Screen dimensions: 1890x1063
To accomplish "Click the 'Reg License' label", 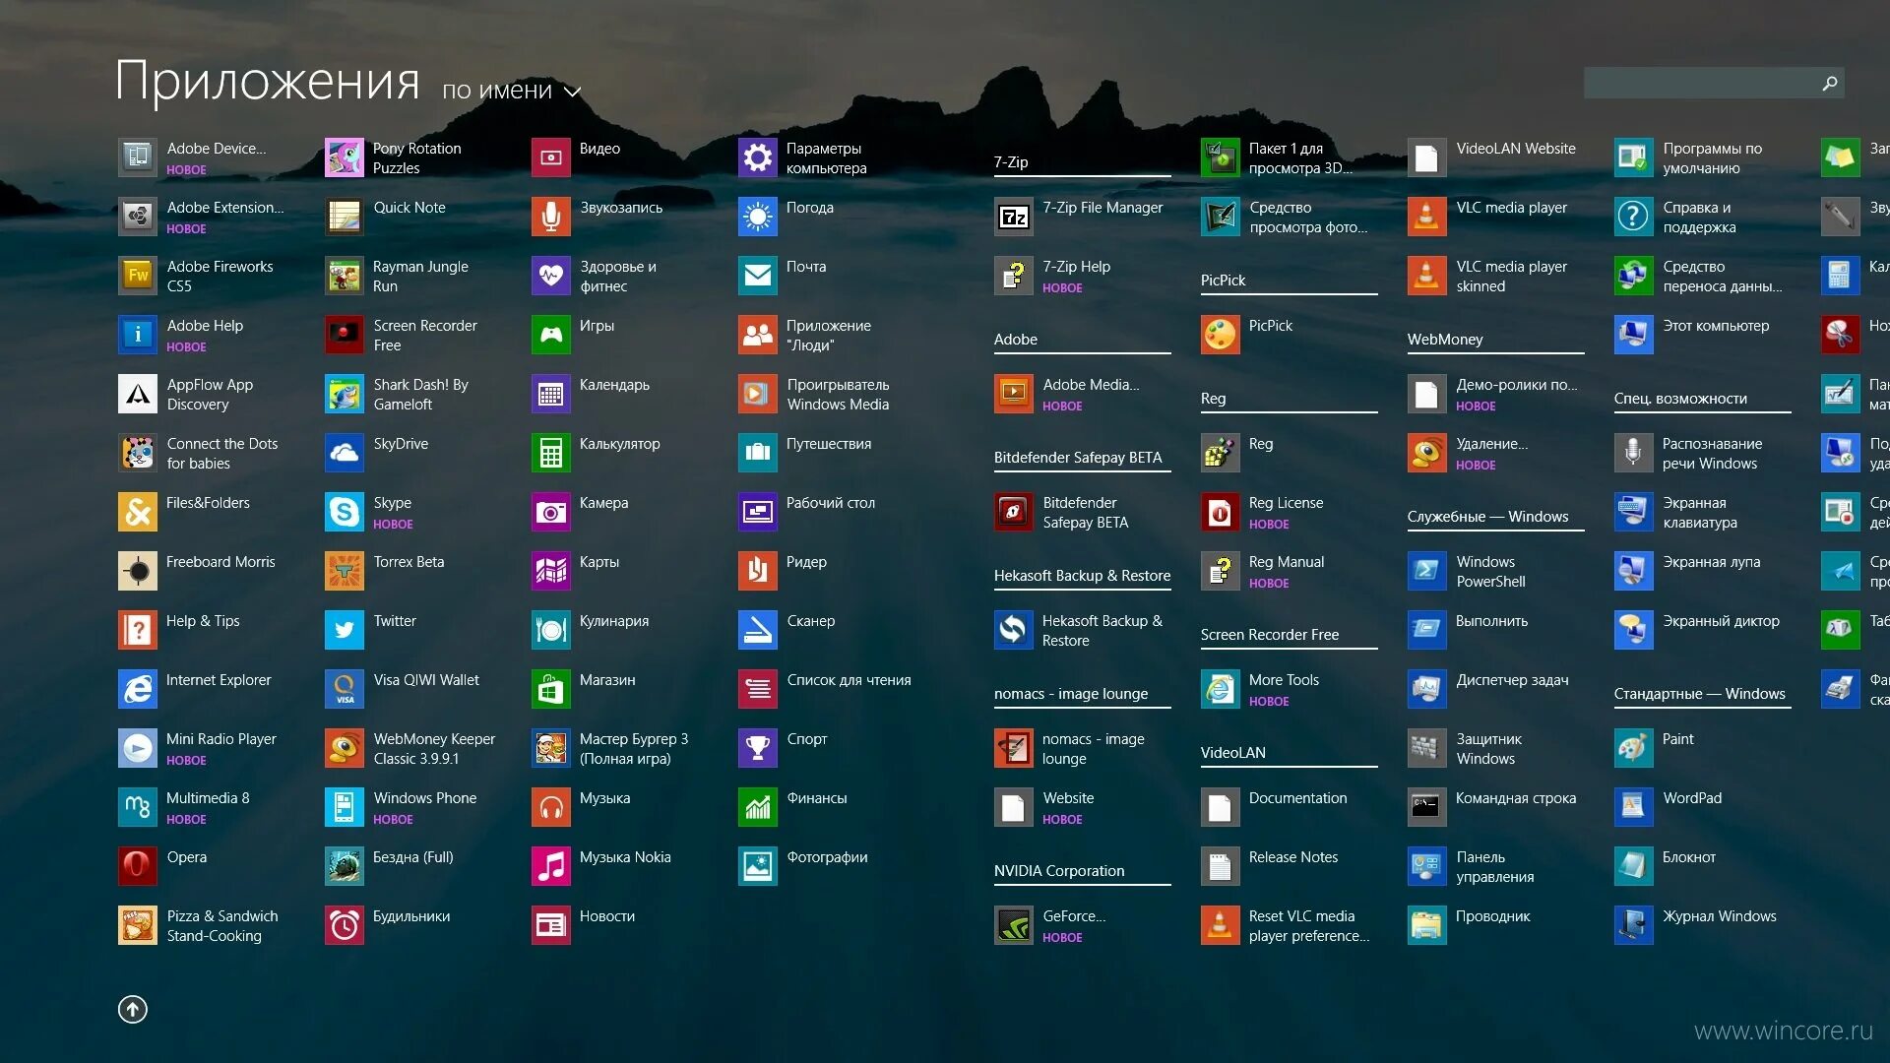I will pyautogui.click(x=1286, y=503).
